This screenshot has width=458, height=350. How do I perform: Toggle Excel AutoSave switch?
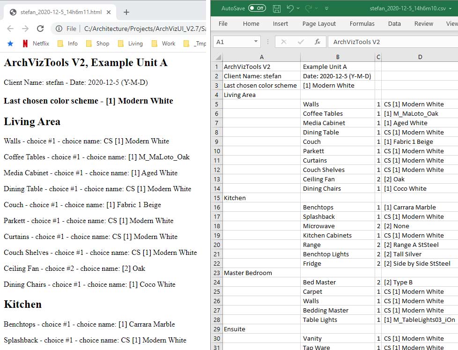click(257, 8)
